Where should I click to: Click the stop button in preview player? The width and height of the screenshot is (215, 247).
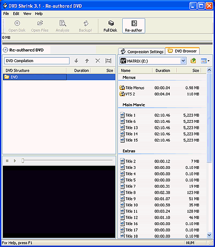point(7,161)
